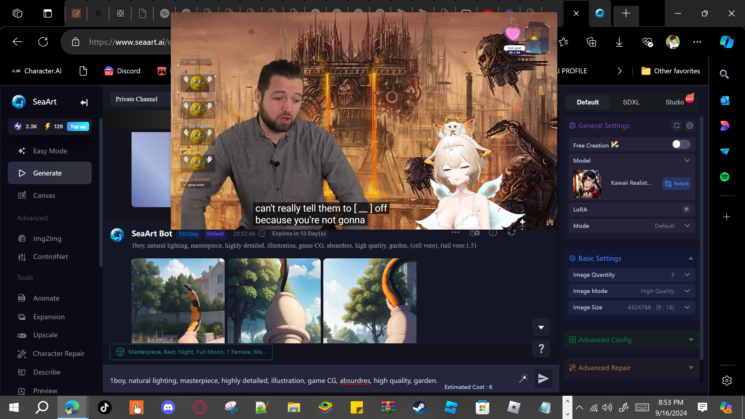This screenshot has height=419, width=745.
Task: Open the browser new tab plus button
Action: click(626, 13)
